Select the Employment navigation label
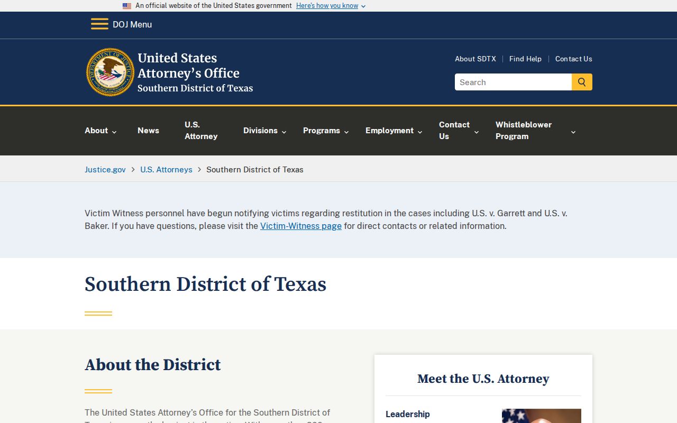This screenshot has width=677, height=423. (x=389, y=131)
